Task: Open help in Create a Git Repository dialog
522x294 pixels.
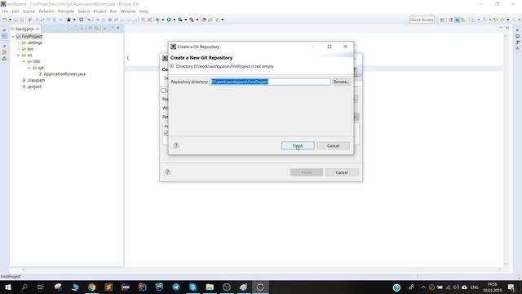Action: click(176, 145)
